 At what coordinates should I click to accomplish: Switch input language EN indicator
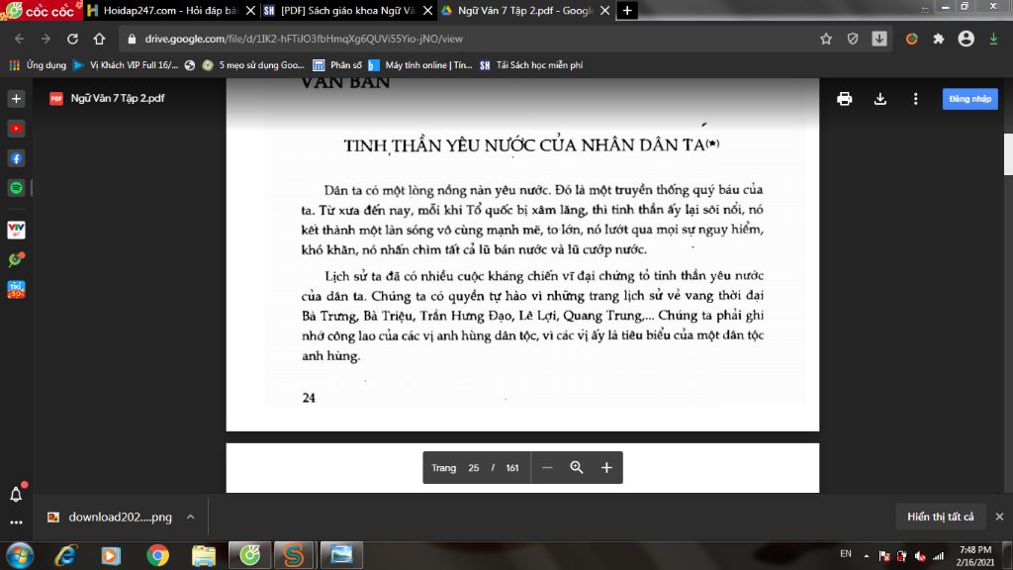[846, 554]
